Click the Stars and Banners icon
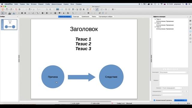The height and width of the screenshot is (108, 192). [64, 13]
